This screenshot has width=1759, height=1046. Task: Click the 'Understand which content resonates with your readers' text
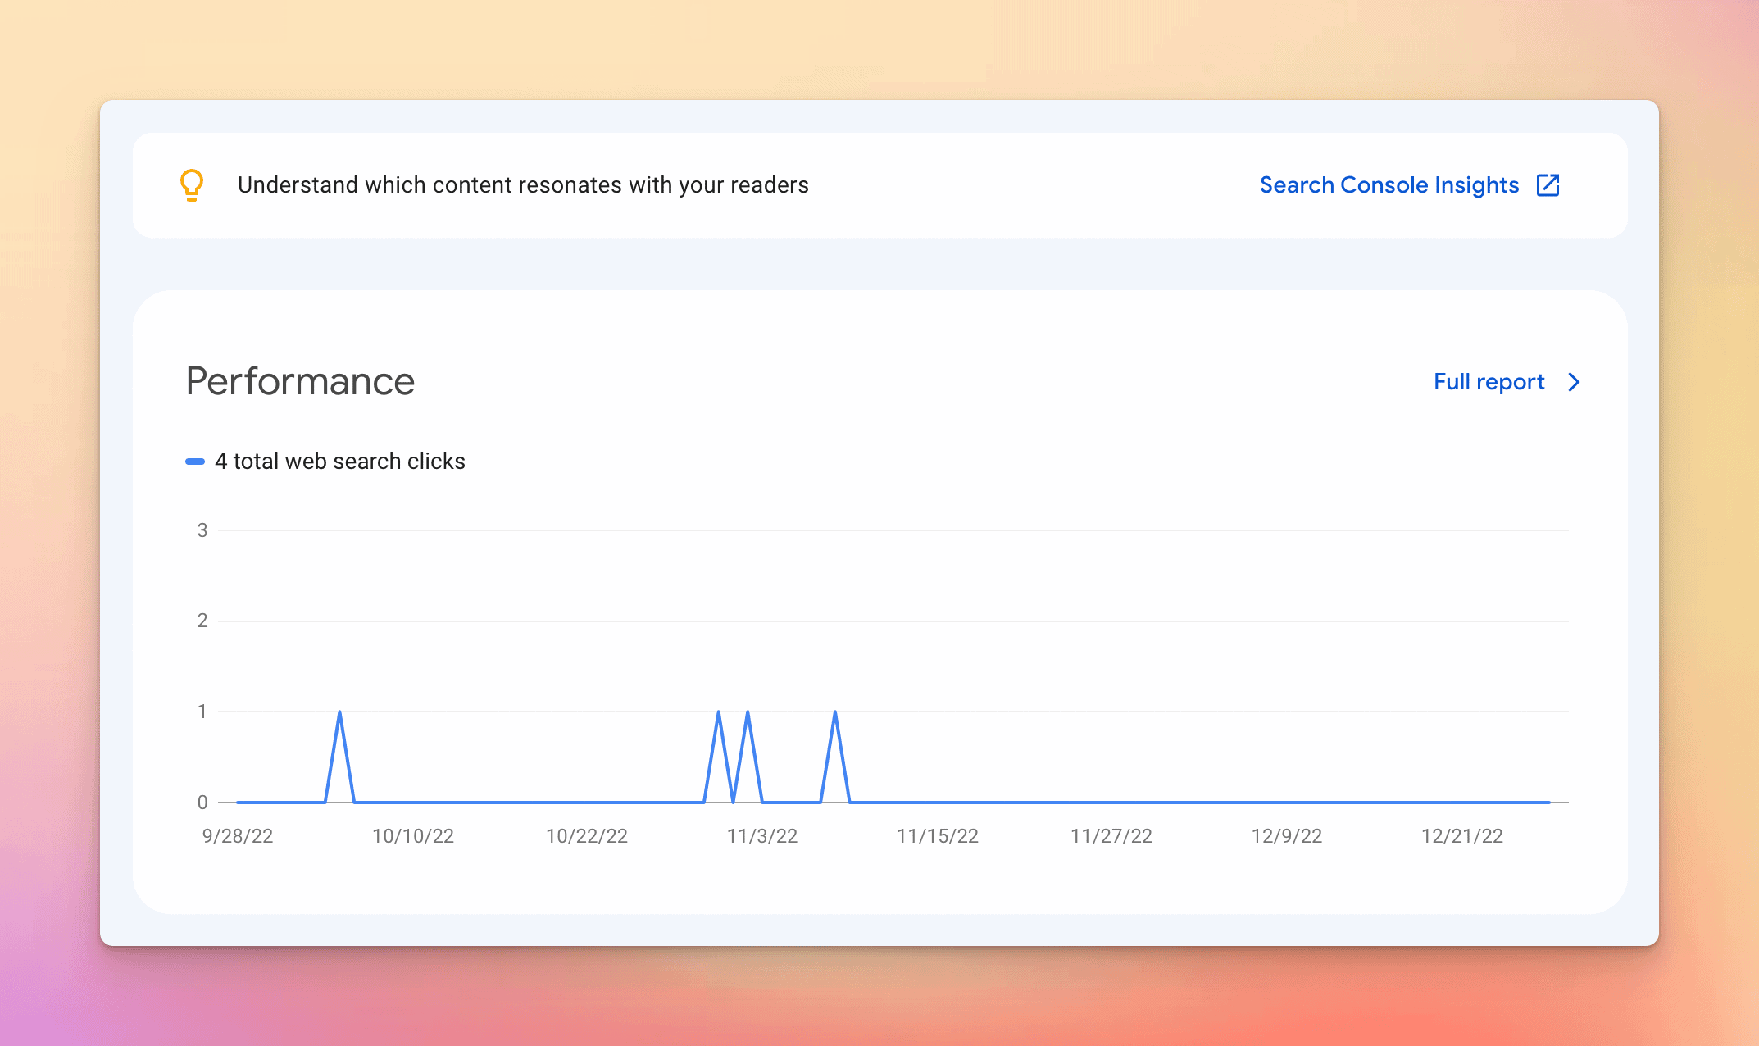point(523,185)
